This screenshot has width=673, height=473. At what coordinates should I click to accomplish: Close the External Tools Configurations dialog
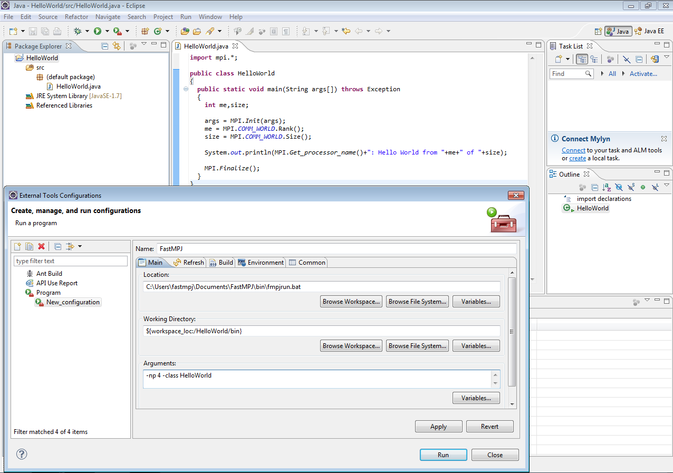(495, 455)
